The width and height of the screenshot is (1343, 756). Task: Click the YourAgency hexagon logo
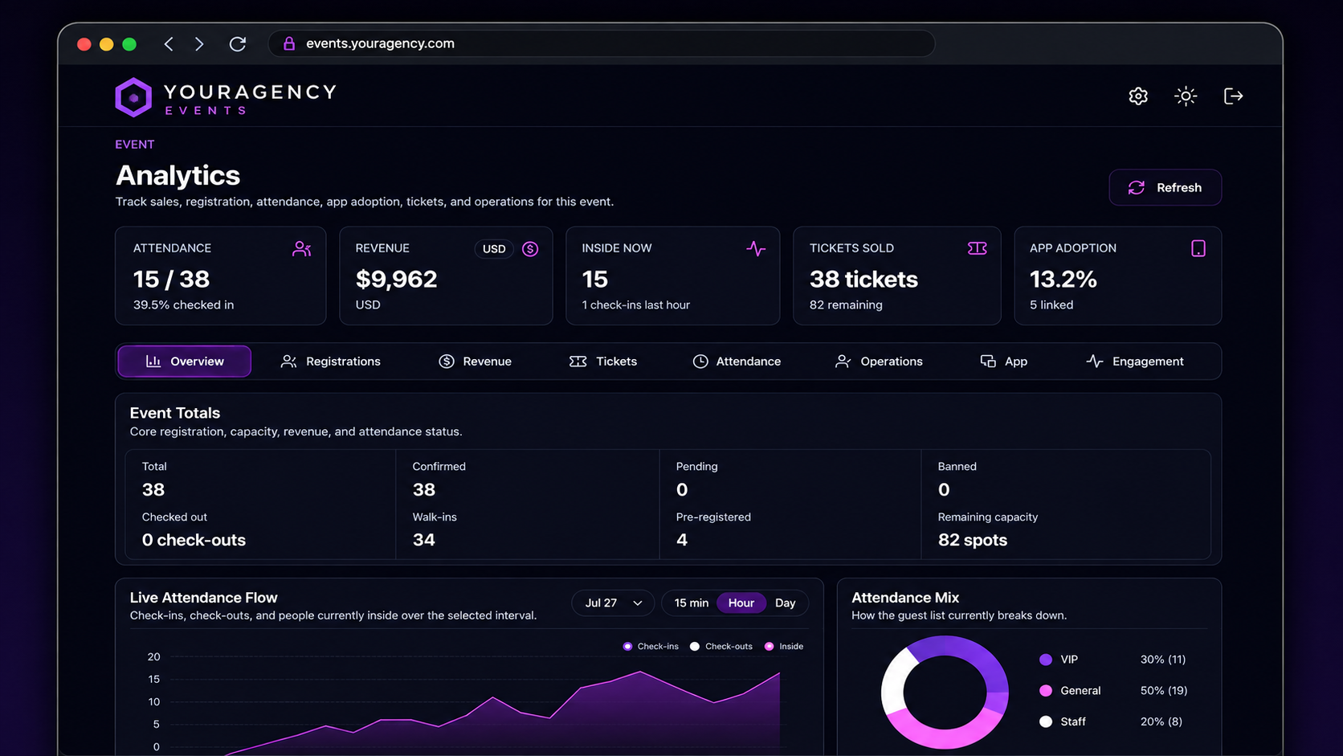[133, 97]
